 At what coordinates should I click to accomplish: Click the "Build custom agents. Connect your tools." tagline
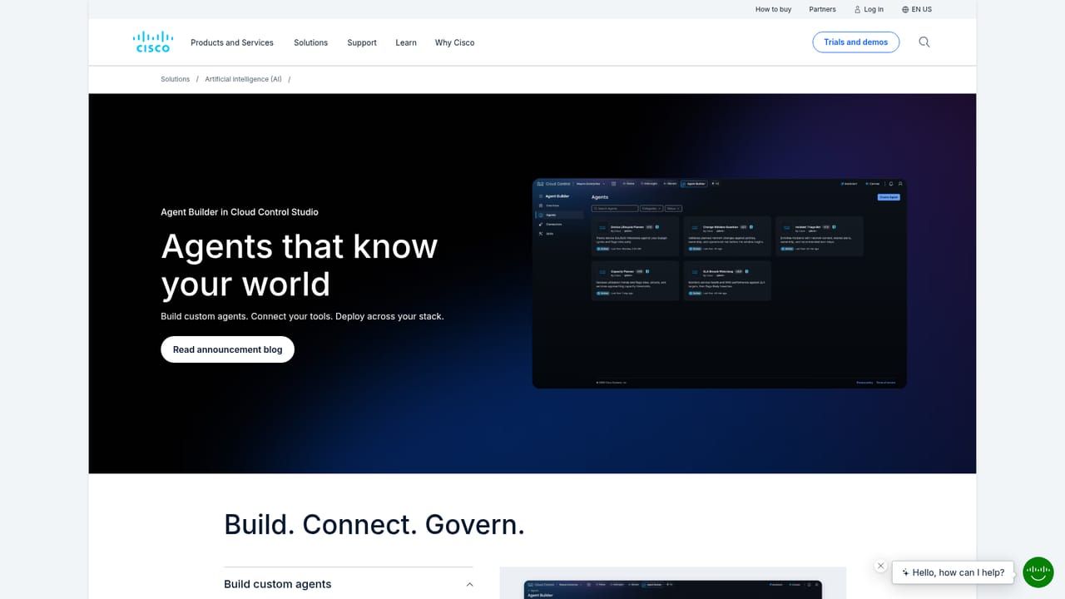[302, 316]
